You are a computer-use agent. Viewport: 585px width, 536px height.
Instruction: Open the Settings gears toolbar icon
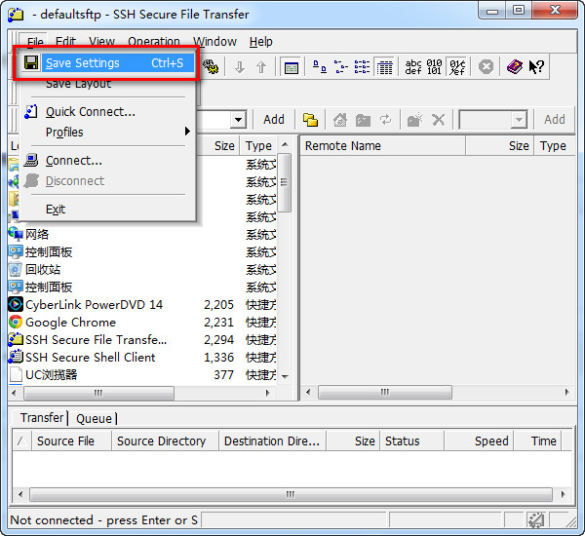[x=211, y=67]
